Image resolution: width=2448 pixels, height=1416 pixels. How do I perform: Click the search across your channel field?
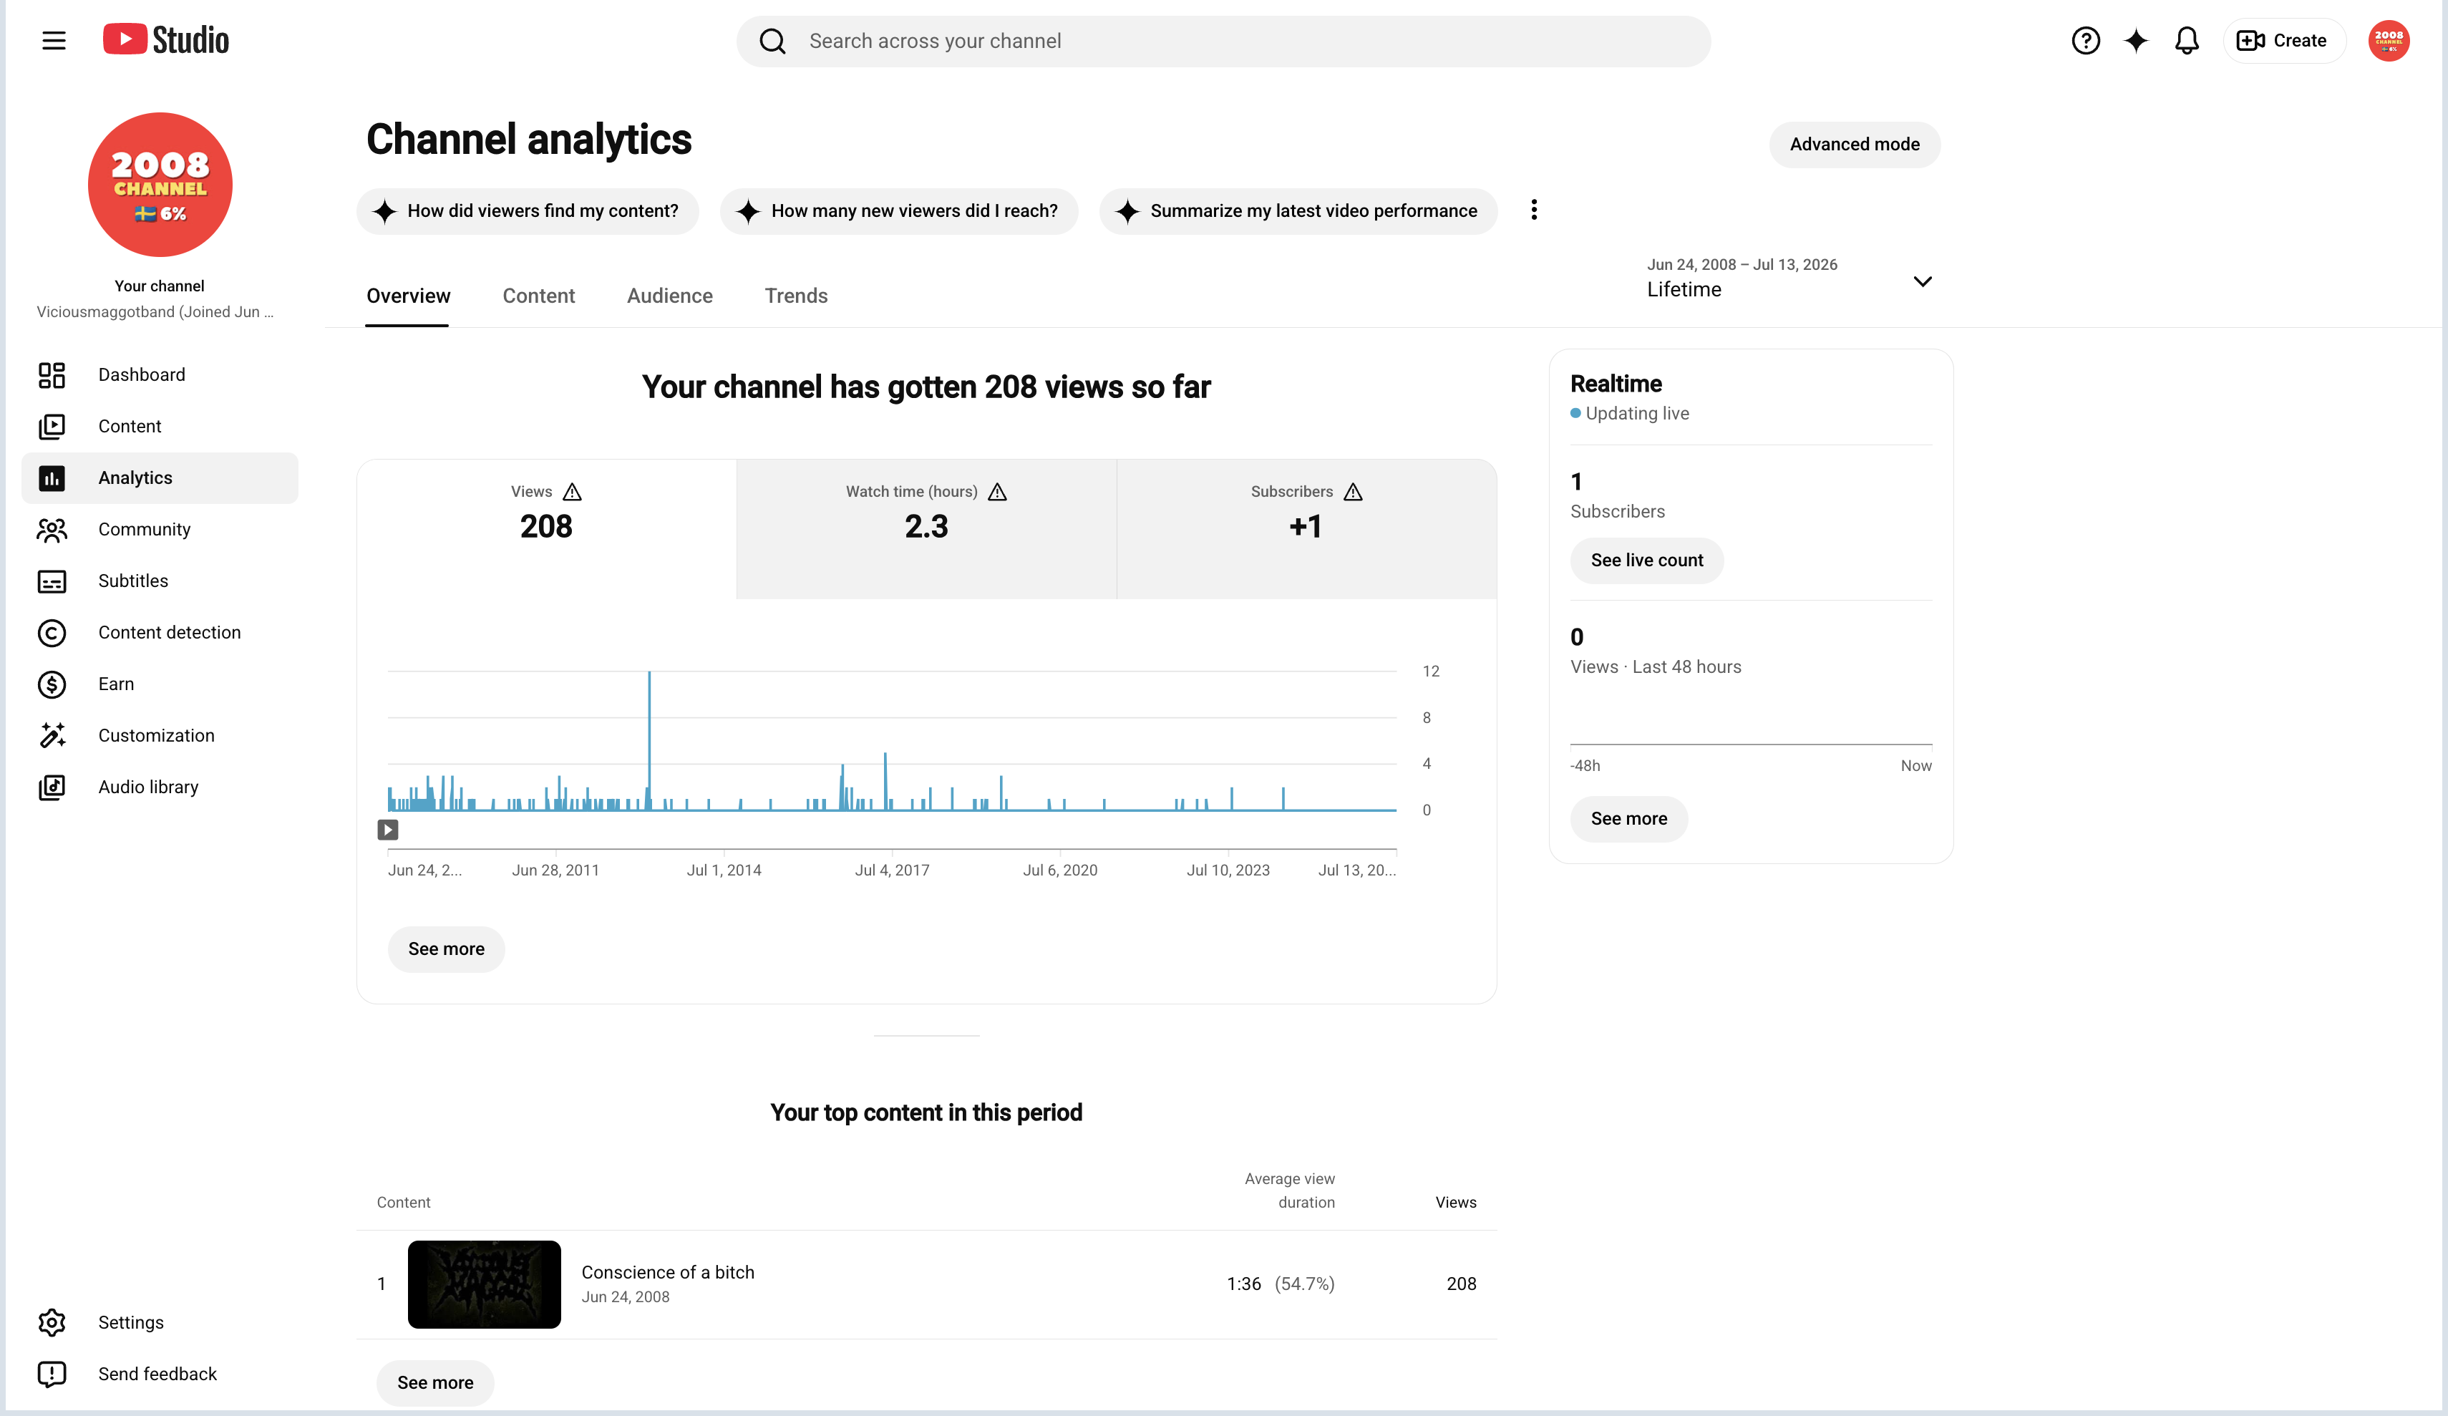coord(1223,41)
